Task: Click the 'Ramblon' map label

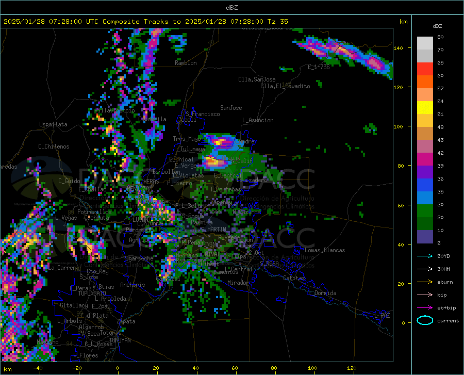Action: coord(186,63)
